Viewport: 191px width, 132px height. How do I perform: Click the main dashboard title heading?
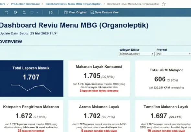(x=74, y=25)
